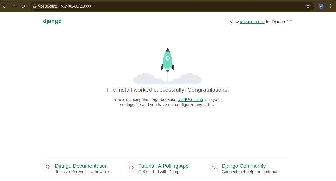Image resolution: width=336 pixels, height=181 pixels.
Task: Open the Django Community link
Action: click(x=244, y=166)
